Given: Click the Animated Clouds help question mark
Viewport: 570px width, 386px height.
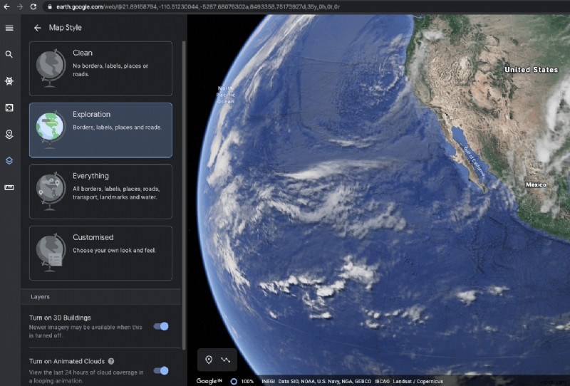Looking at the screenshot, I should (x=111, y=361).
